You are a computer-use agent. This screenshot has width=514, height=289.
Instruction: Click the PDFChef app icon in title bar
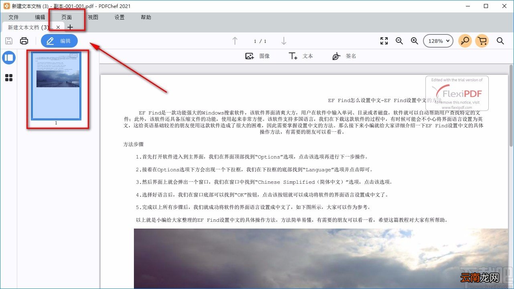click(6, 6)
